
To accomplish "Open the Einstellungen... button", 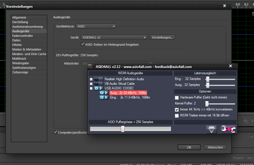I will [x=162, y=37].
